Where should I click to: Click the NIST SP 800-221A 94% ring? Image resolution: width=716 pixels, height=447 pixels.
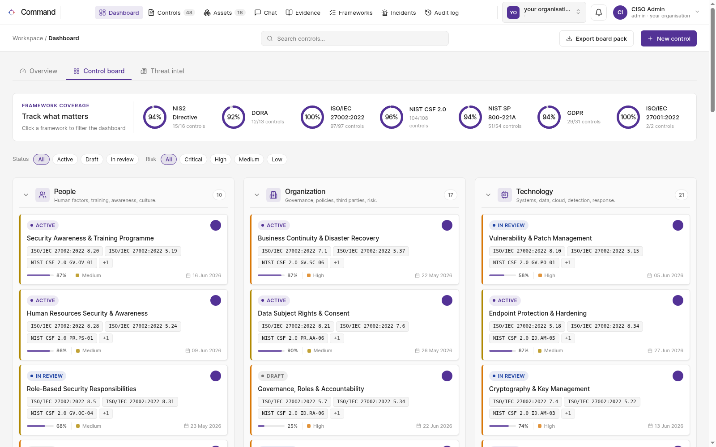click(x=470, y=117)
